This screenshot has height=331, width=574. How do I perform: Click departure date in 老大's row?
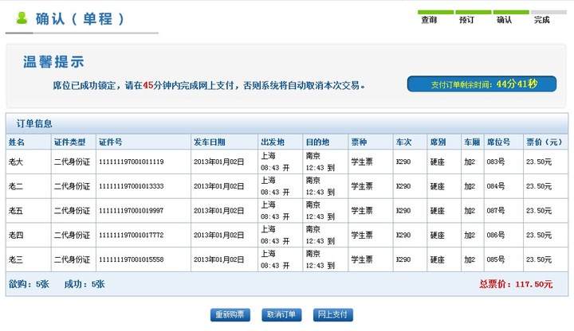pyautogui.click(x=219, y=162)
